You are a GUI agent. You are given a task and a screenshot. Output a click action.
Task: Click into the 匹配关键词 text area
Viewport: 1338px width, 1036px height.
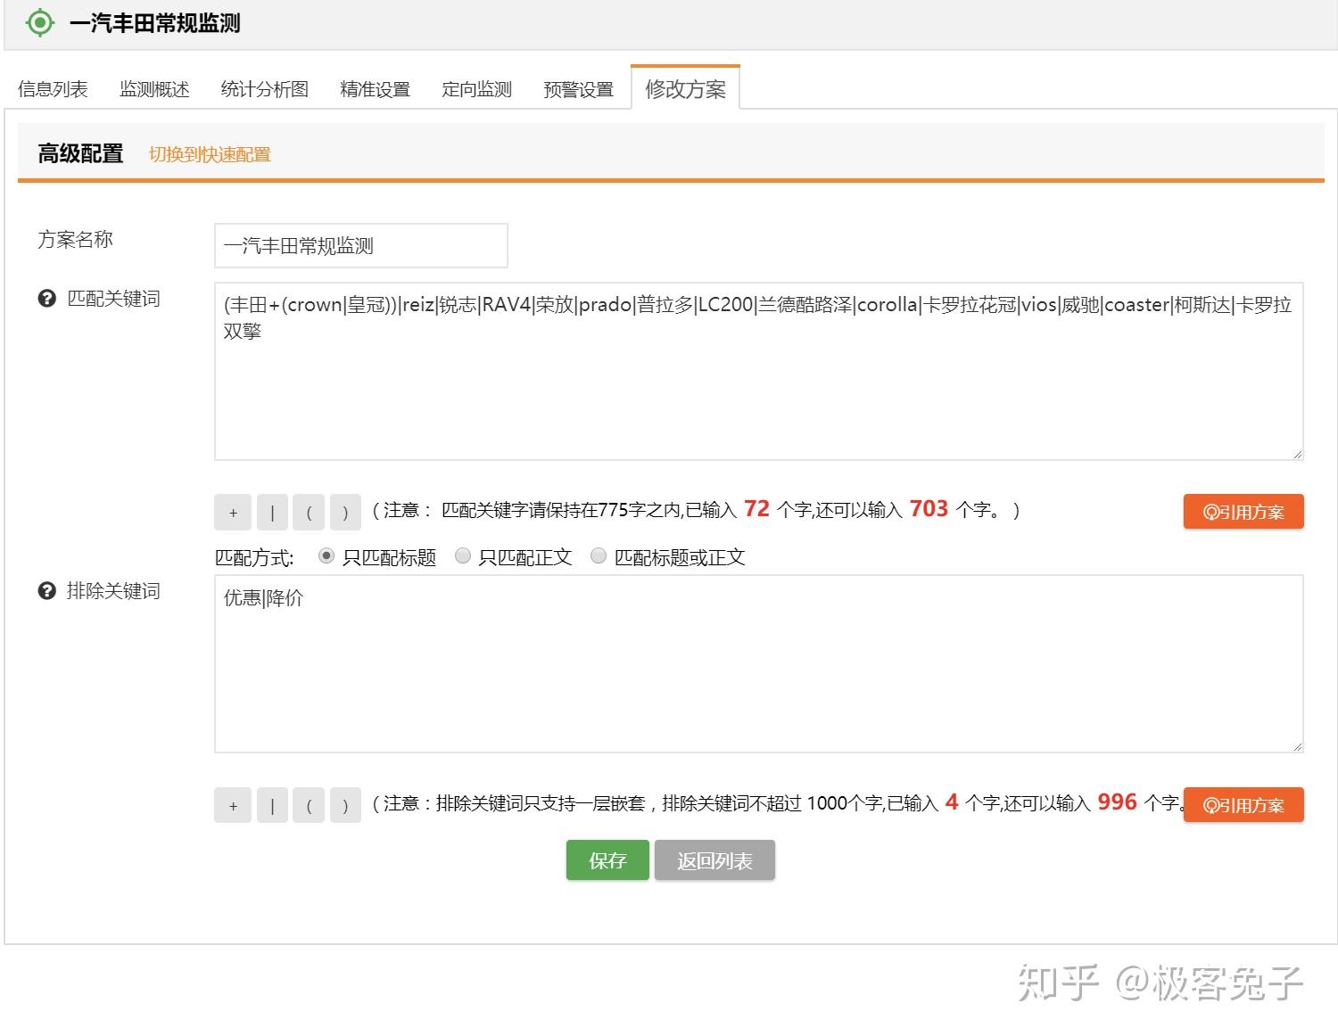pos(759,371)
